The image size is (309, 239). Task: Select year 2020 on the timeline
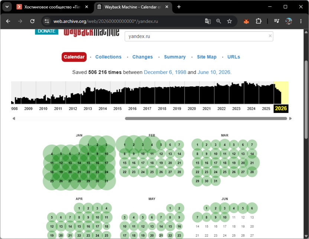point(192,109)
